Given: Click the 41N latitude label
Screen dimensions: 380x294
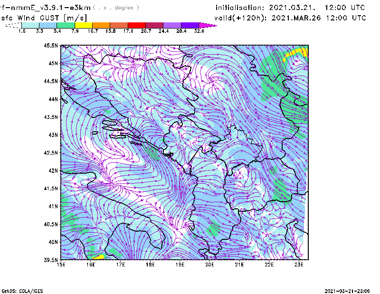Looking at the screenshot, I should click(53, 206).
